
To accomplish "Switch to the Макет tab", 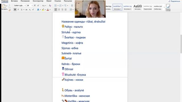I will pyautogui.click(x=49, y=1).
